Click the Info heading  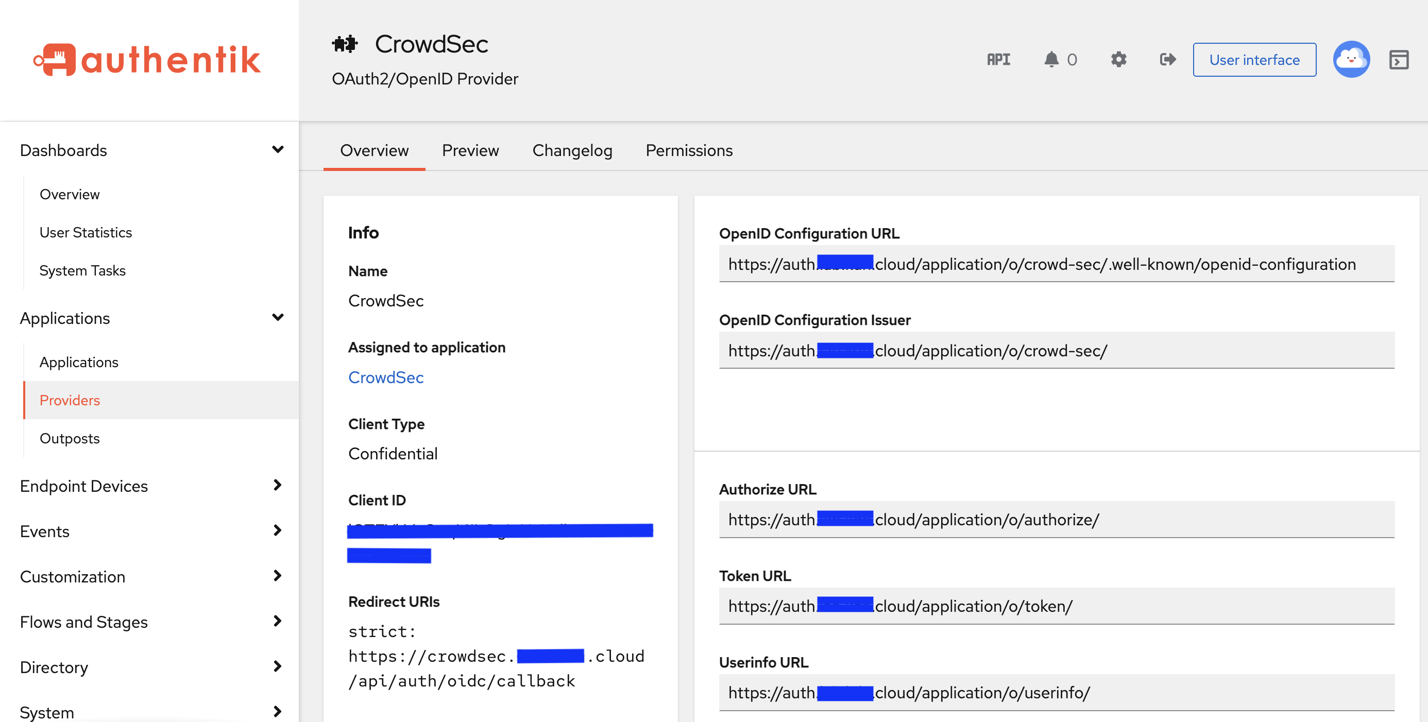click(x=363, y=233)
